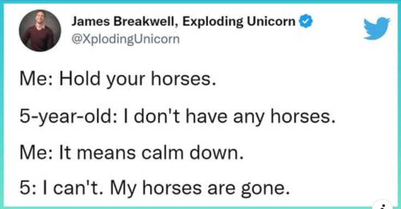Click the word 'your' in the tweet

click(x=125, y=80)
